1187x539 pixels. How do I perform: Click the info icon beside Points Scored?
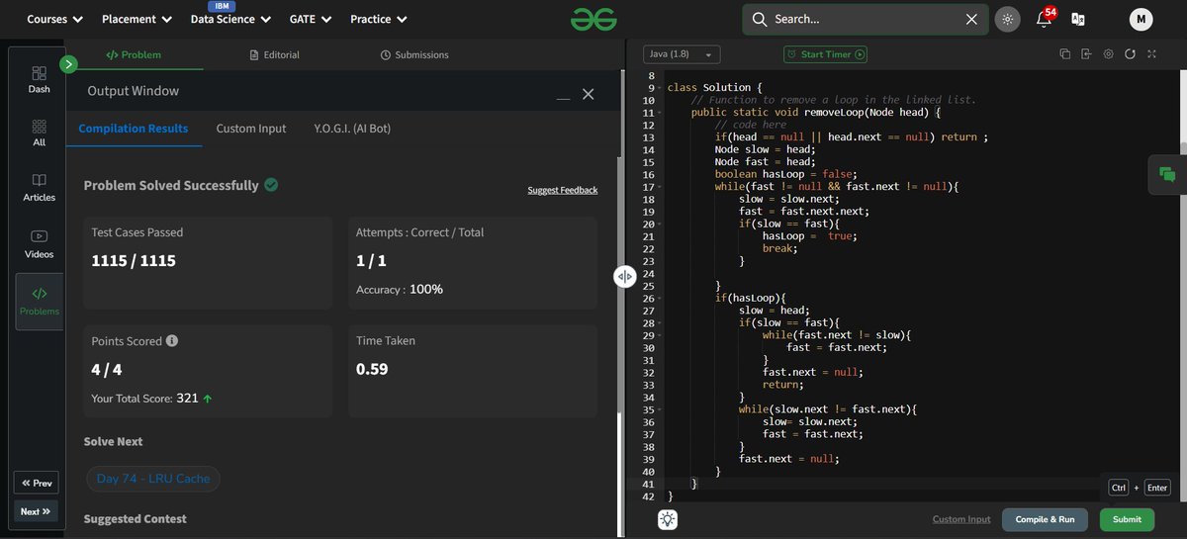(172, 341)
